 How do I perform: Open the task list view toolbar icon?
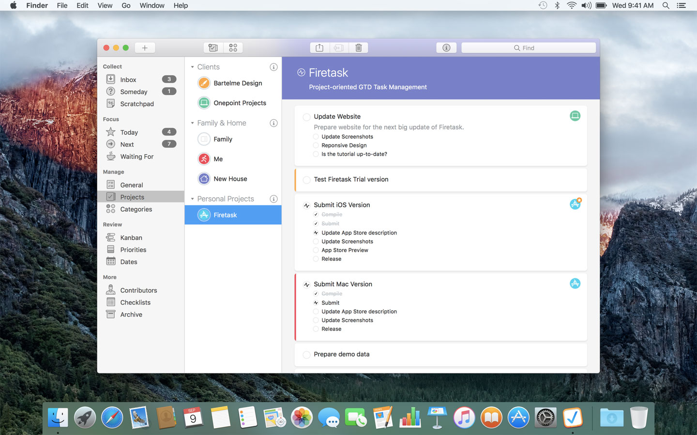[213, 48]
